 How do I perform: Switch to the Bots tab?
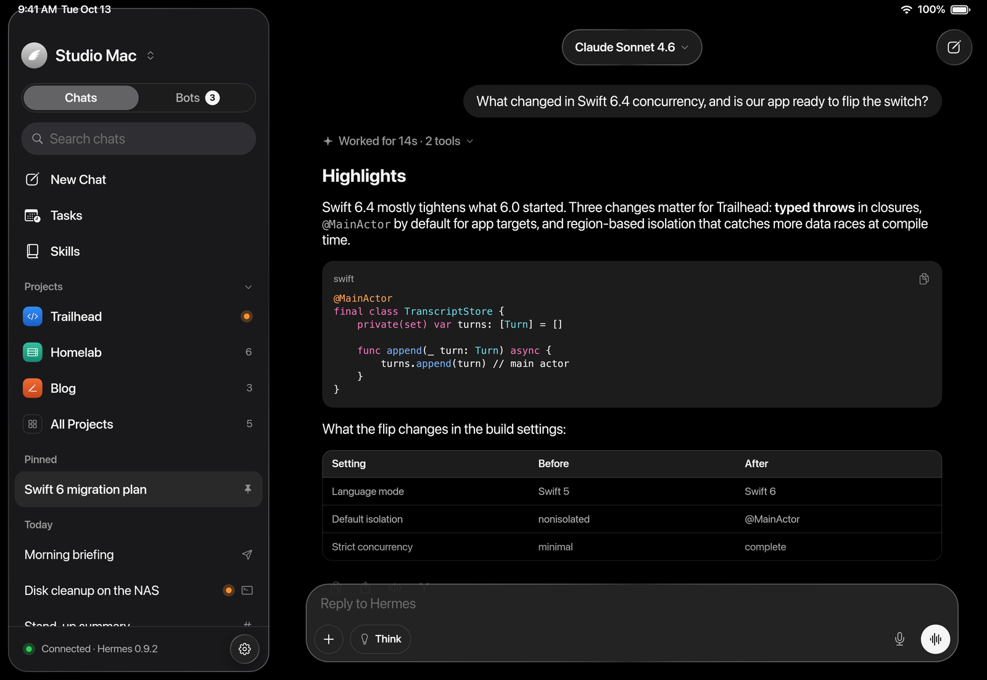coord(197,98)
